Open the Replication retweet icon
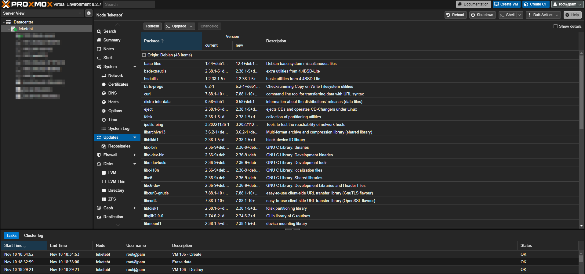Screen dimensions: 585x274 [x=99, y=217]
